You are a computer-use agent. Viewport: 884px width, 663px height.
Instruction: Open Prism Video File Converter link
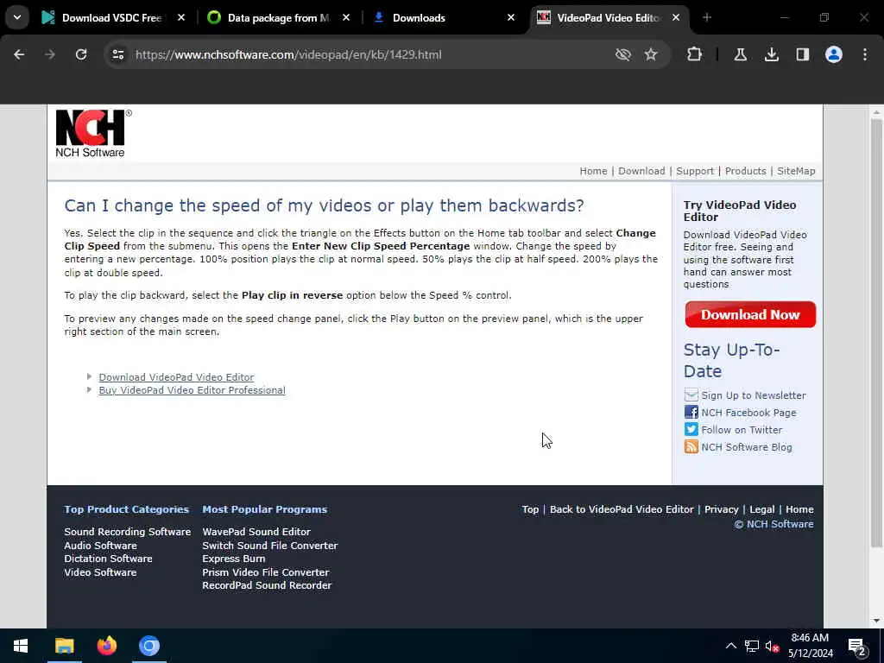(266, 572)
